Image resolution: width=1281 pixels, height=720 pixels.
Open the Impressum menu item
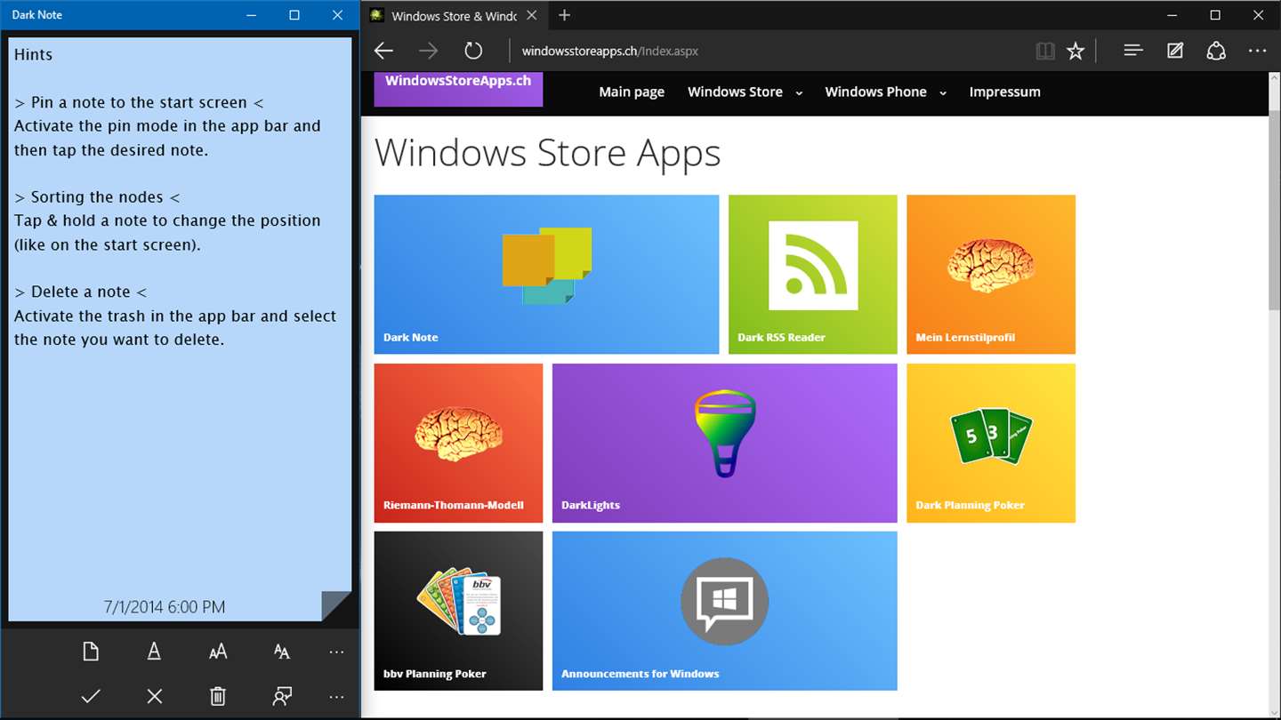pos(1004,92)
